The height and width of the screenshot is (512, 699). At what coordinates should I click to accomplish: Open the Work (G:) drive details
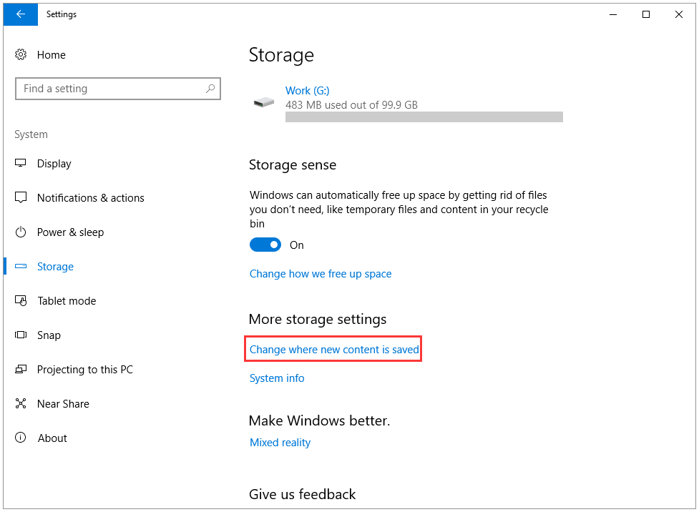[x=307, y=90]
